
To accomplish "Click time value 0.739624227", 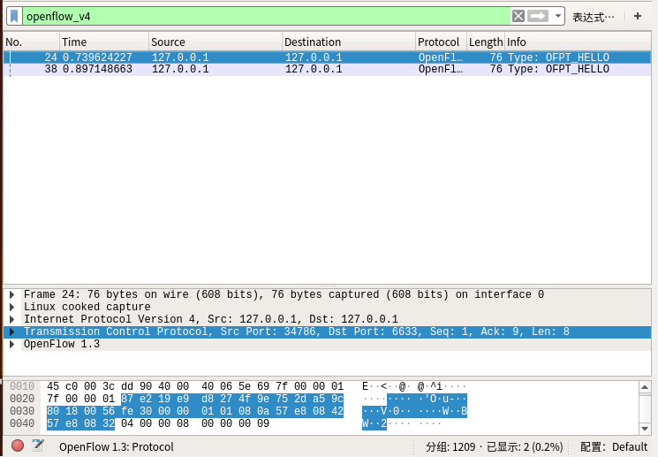I will tap(97, 57).
